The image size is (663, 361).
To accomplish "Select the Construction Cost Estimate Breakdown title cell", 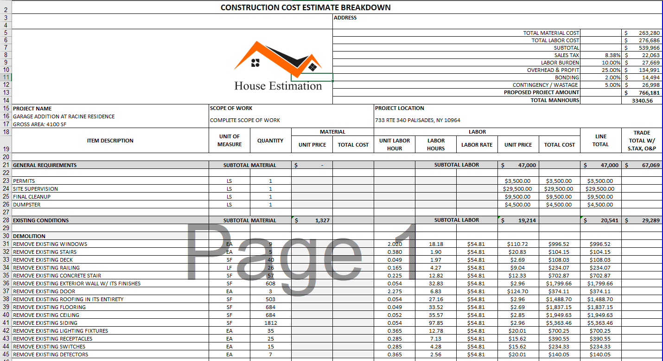I will 305,7.
